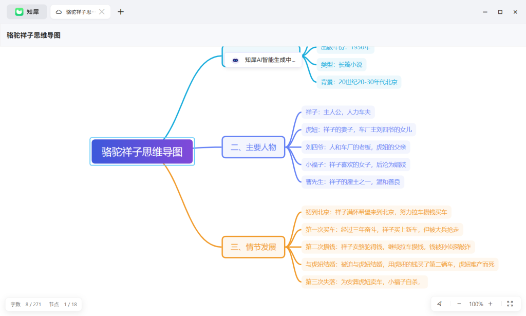This screenshot has height=316, width=526.
Task: Select the 曹先生：祥子的雇主之一 node
Action: point(352,182)
